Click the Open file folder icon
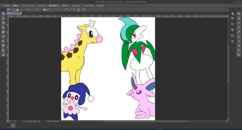 coord(18,10)
